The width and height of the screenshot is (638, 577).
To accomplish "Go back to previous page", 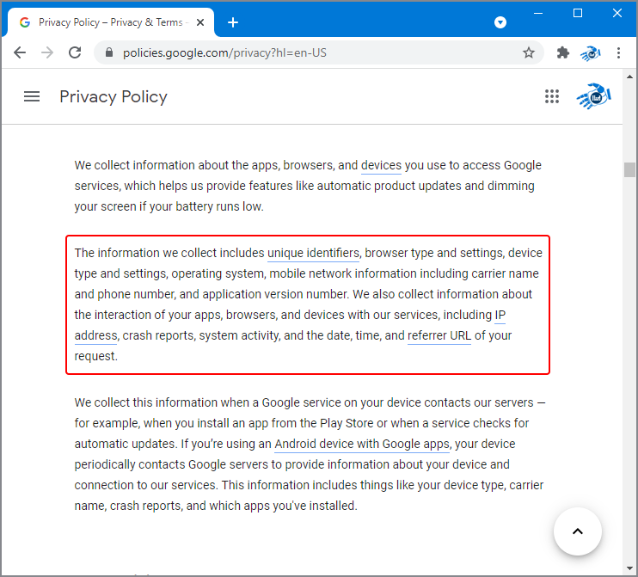I will (x=20, y=52).
